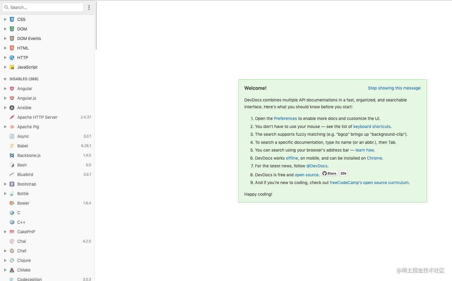Click the Apache Pig icon
452x281 pixels.
pos(12,127)
